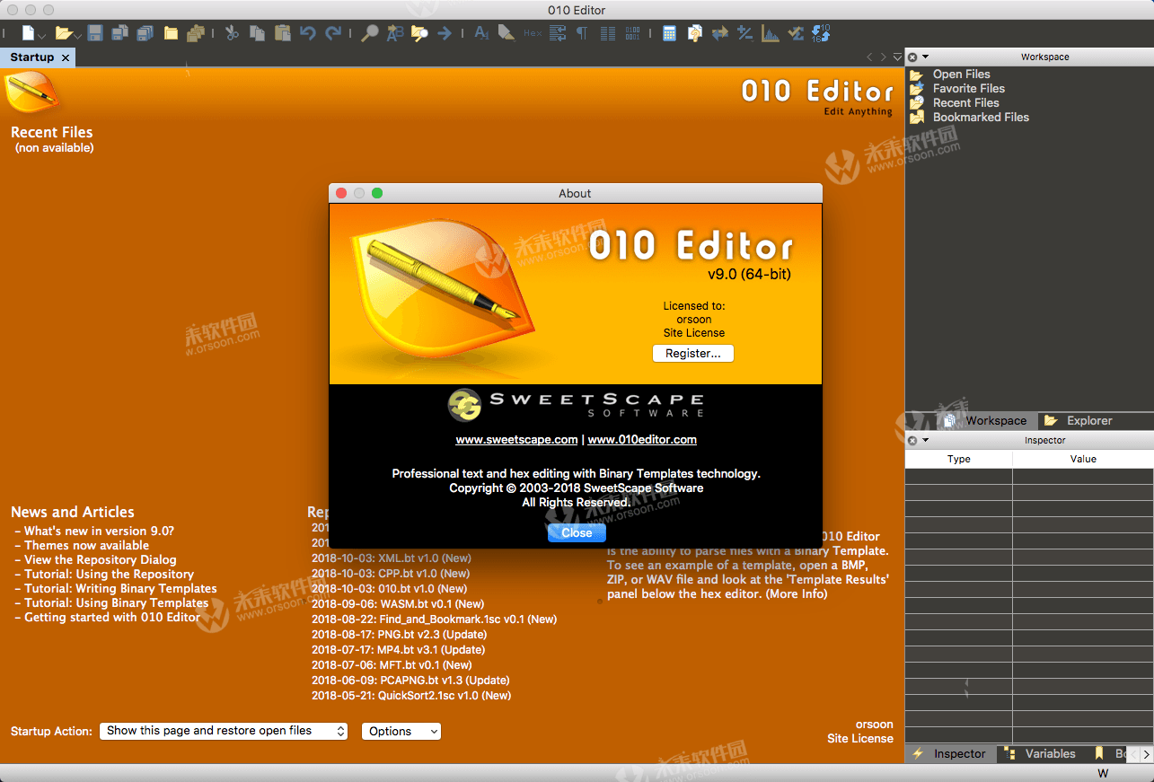Click the Find in Files icon

pyautogui.click(x=419, y=33)
